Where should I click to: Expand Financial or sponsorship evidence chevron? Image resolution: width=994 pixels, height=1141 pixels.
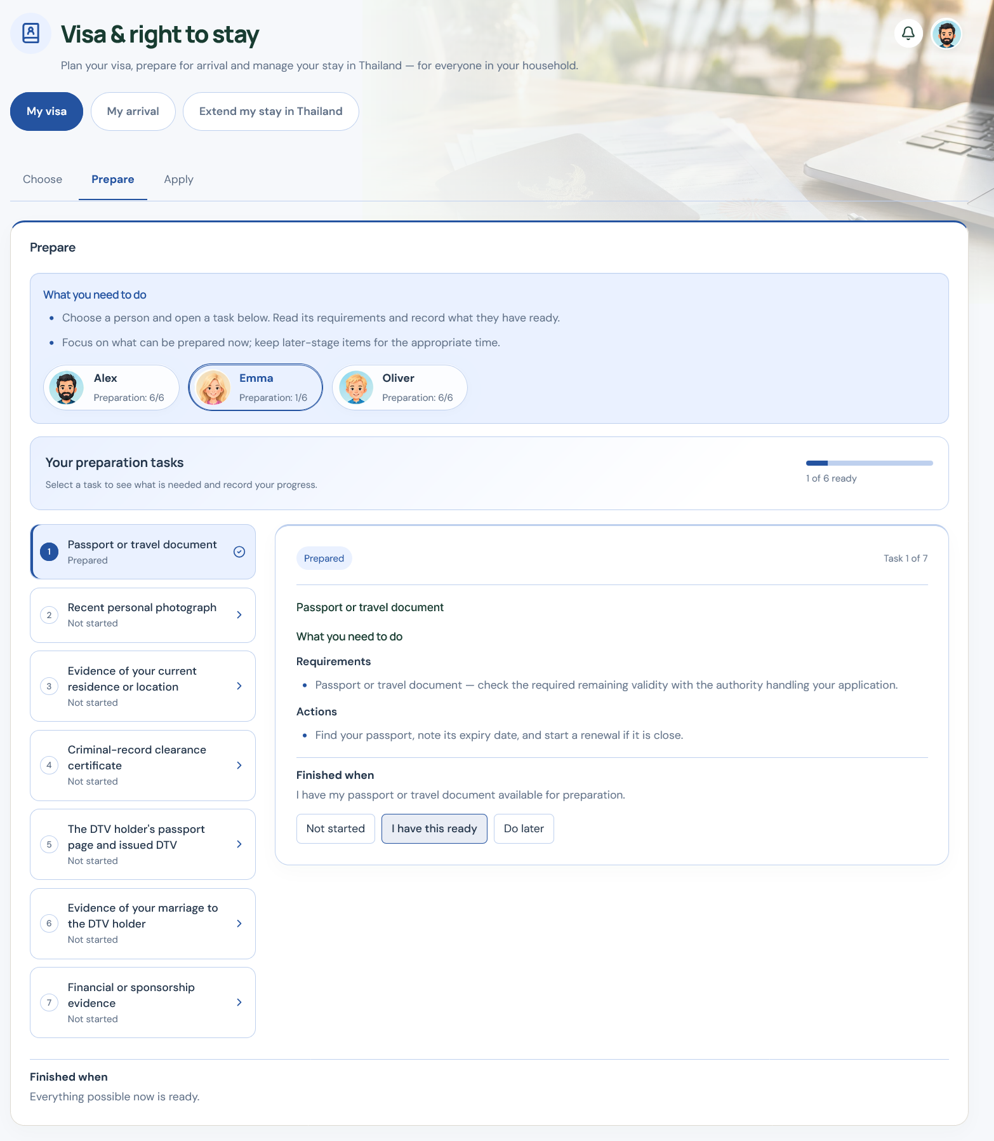[x=239, y=1003]
